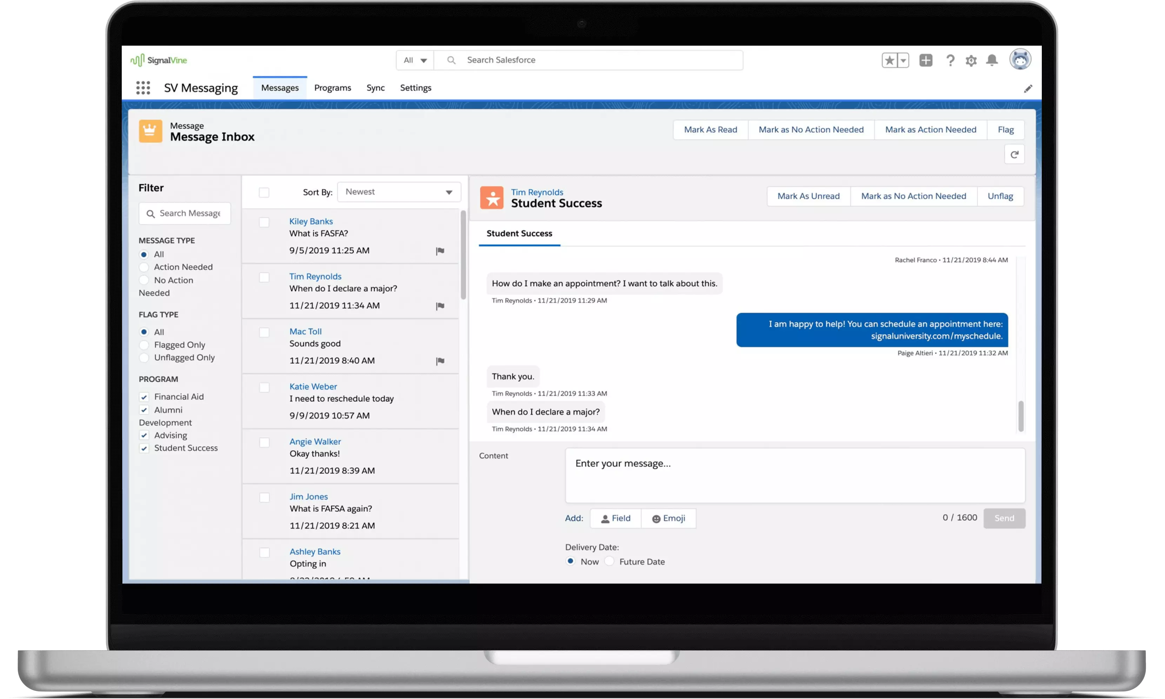The height and width of the screenshot is (699, 1165).
Task: Click the grid/apps icon top left
Action: [143, 87]
